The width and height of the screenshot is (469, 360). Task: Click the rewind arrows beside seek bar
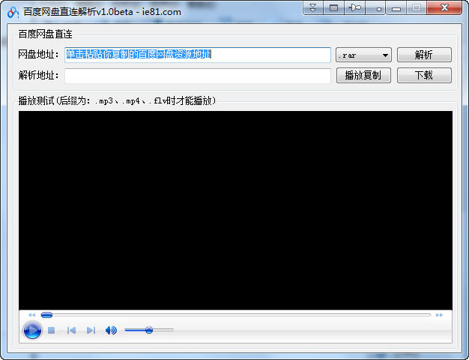pos(31,315)
